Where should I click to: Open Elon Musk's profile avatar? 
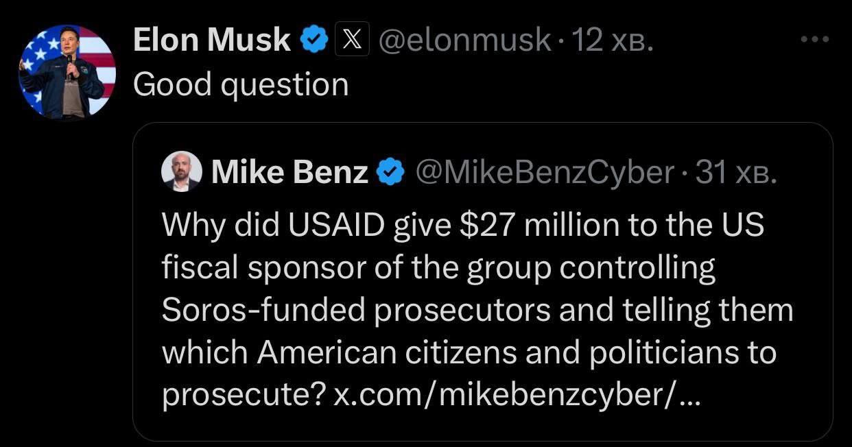coord(67,71)
